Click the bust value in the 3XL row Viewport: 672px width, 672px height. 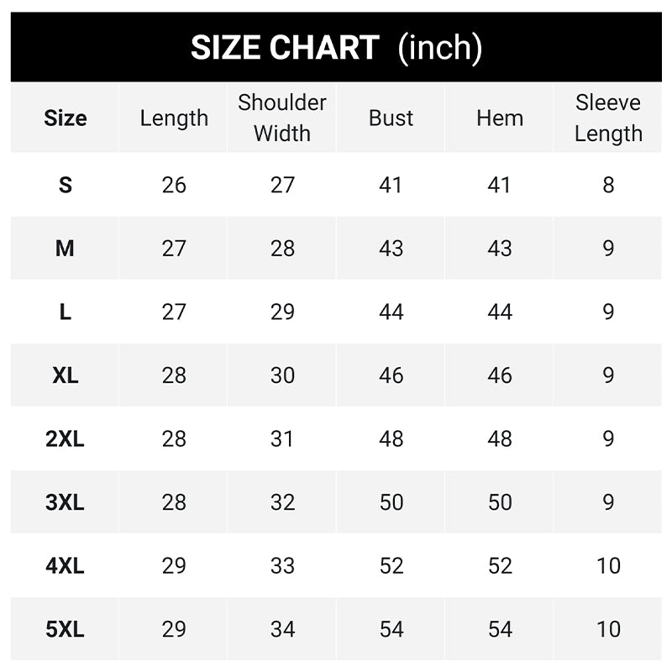point(391,502)
